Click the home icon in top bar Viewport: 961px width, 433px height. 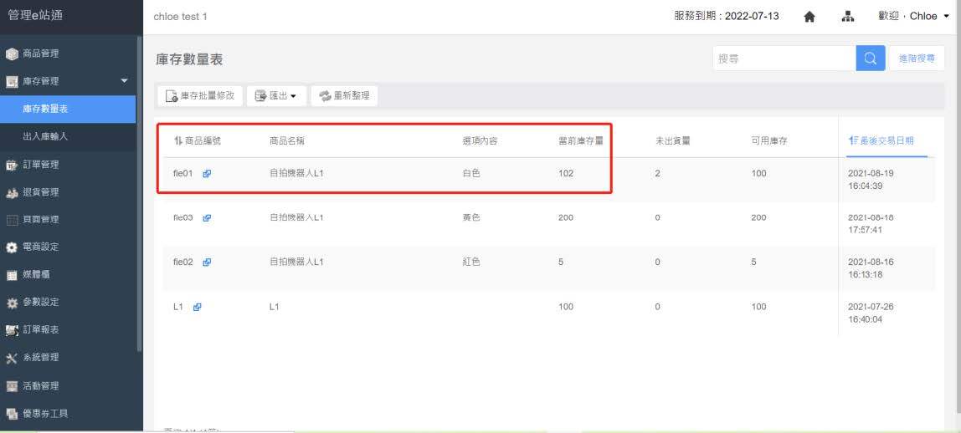pyautogui.click(x=809, y=17)
